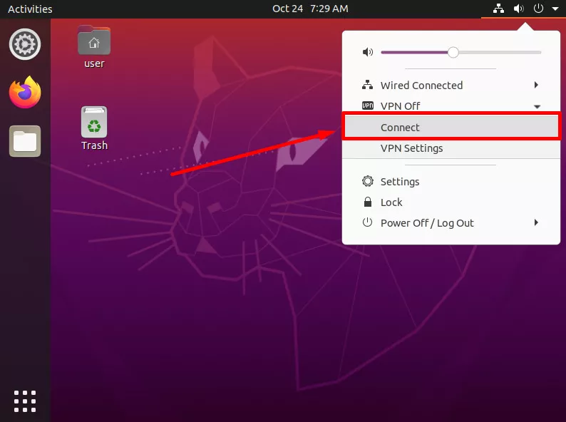Open Files manager in the dock

[x=25, y=141]
